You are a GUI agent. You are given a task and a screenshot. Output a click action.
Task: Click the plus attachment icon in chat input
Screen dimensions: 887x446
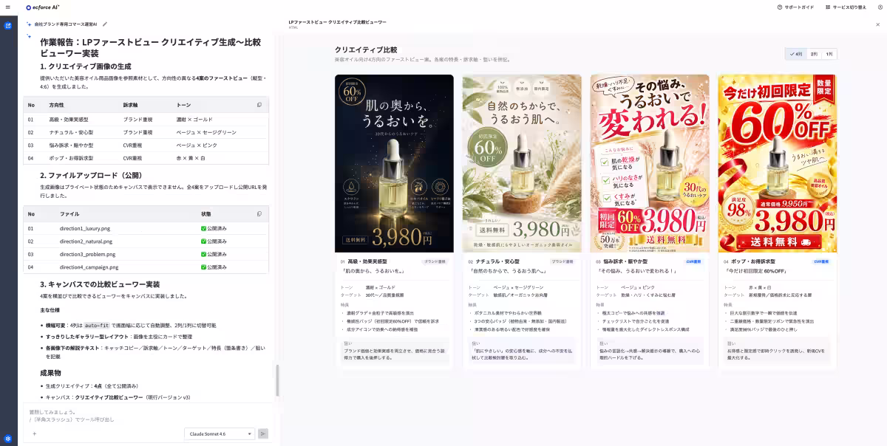34,433
